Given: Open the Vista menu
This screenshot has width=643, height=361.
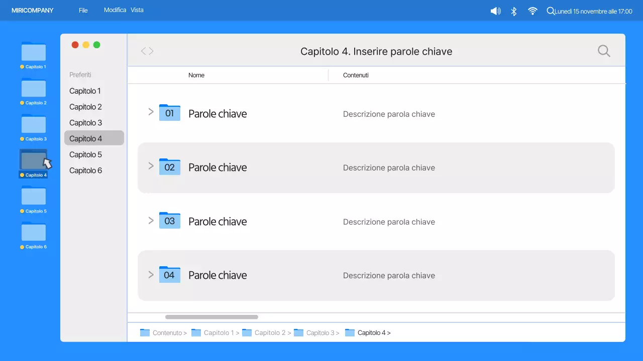Looking at the screenshot, I should (137, 10).
